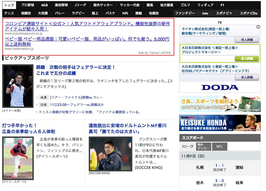This screenshot has width=266, height=191.
Task: Select 高校野球 in nav bar
Action: (62, 5)
